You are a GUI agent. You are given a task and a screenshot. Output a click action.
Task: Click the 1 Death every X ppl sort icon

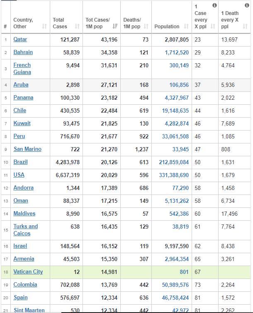point(245,27)
